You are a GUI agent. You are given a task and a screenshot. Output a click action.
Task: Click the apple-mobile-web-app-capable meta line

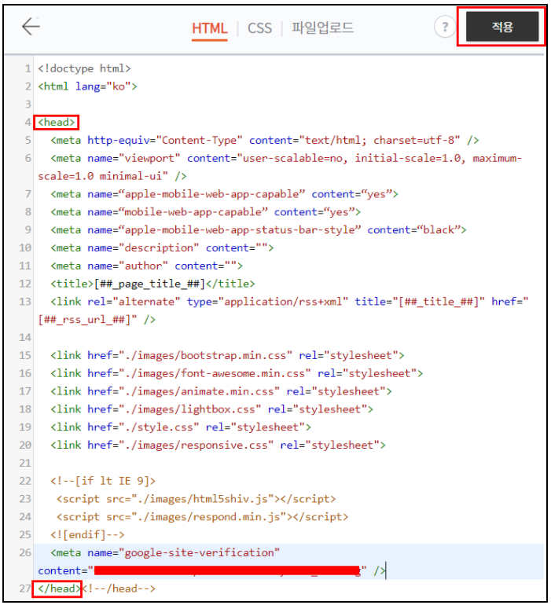coord(224,194)
